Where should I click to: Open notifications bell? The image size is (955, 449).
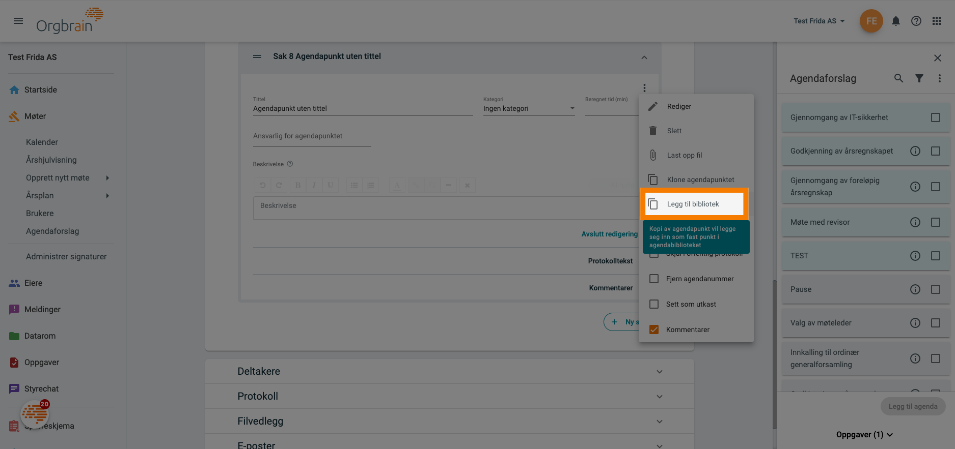click(896, 21)
